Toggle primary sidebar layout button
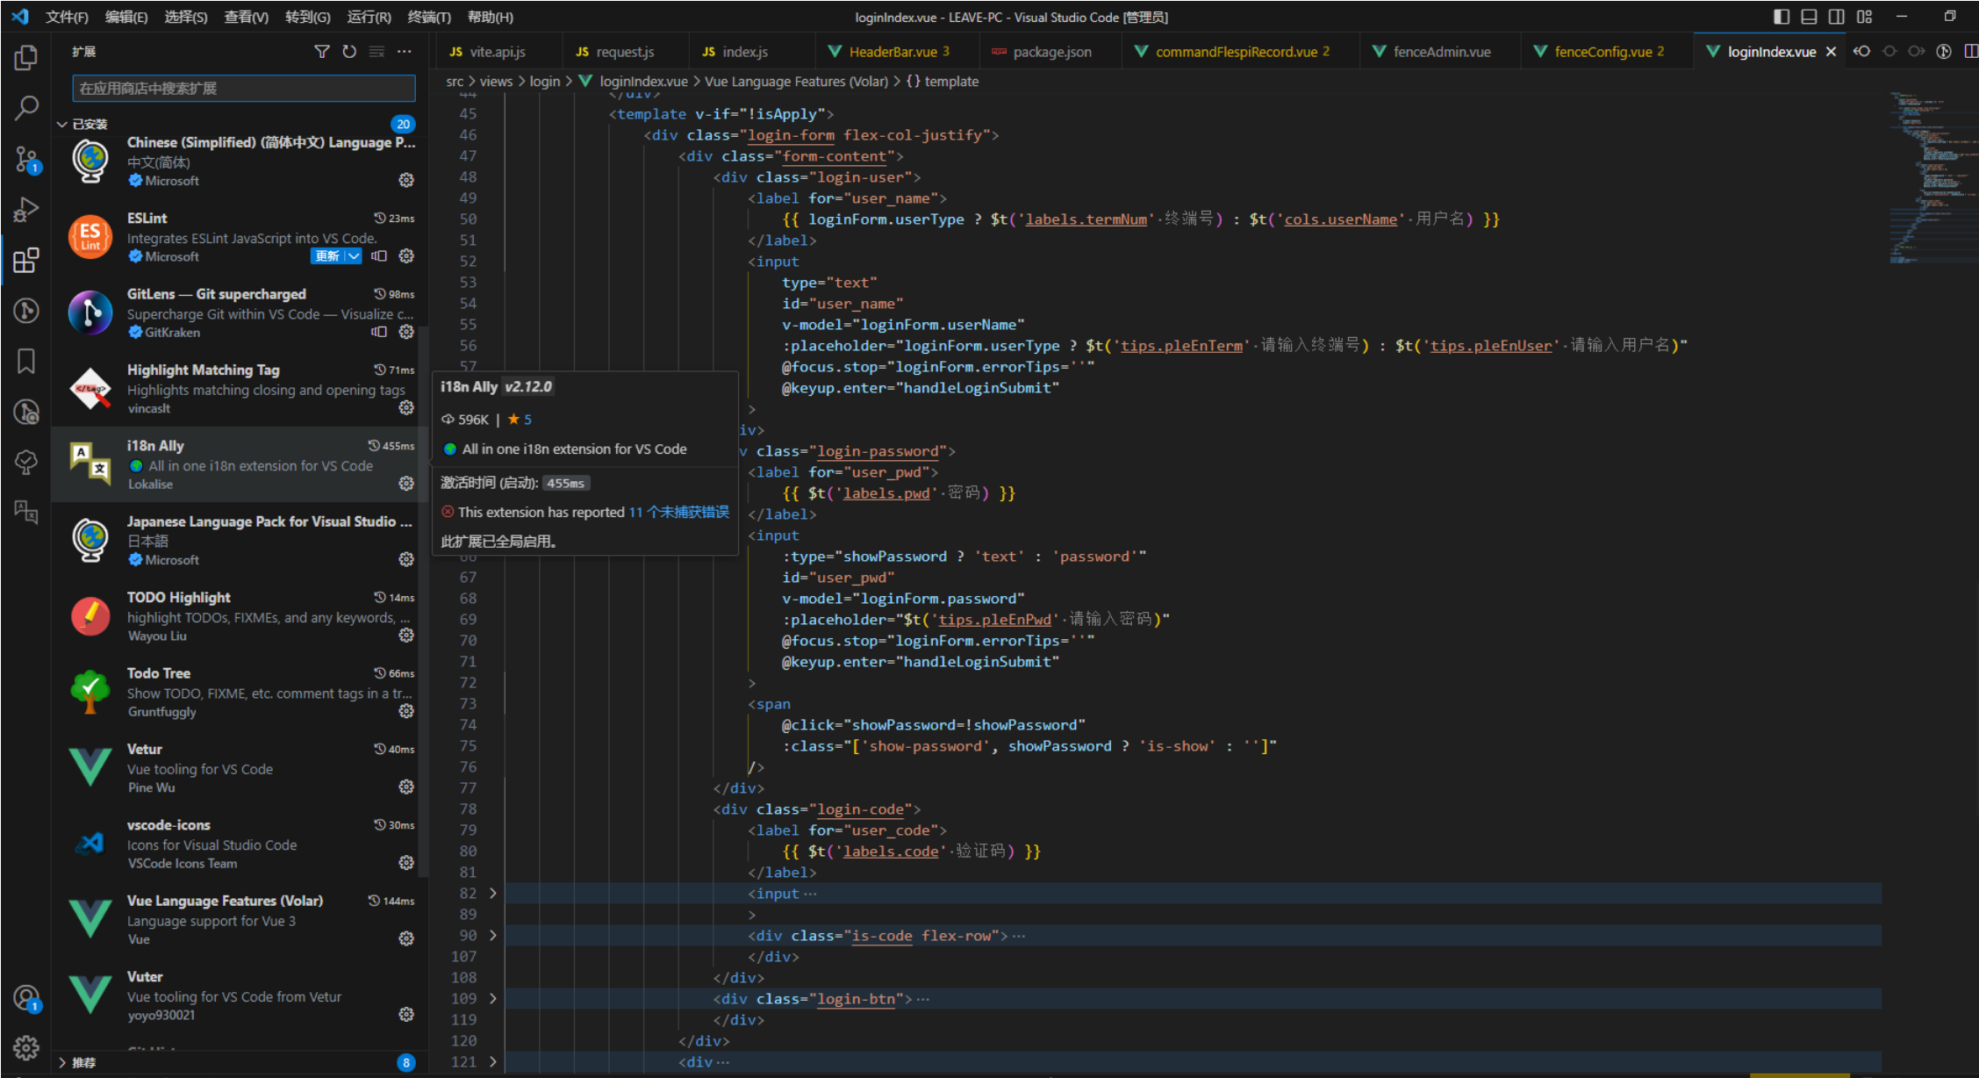The width and height of the screenshot is (1979, 1078). click(1781, 17)
